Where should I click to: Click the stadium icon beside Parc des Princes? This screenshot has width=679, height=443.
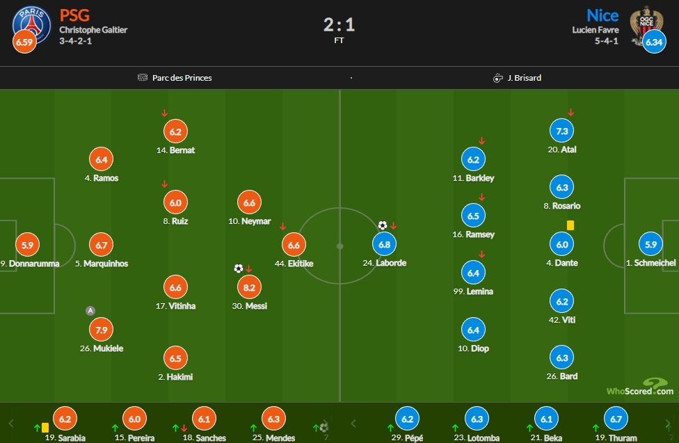(143, 77)
